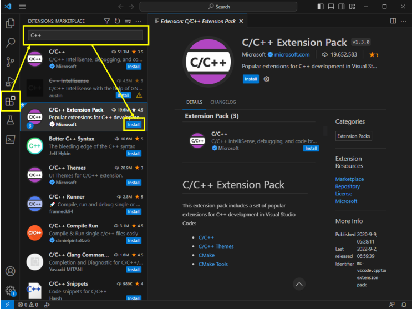Click warning icon on C++ Intellisense item
This screenshot has height=309, width=412.
(139, 95)
